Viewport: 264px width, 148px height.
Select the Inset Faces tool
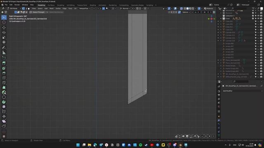point(4,68)
